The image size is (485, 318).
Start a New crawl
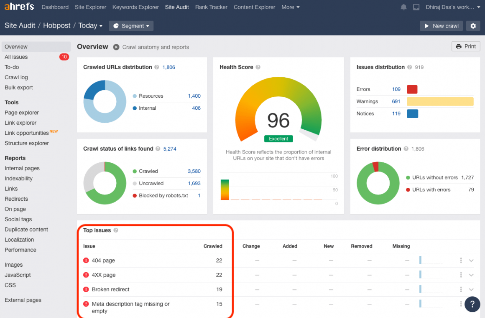[x=441, y=26]
